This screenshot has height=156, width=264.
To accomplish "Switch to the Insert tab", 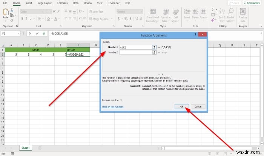I will [29, 3].
